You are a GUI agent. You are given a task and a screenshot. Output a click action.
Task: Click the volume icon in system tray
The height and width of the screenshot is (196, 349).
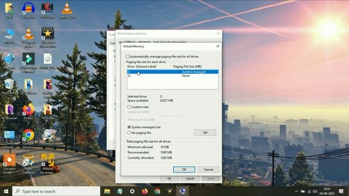tap(315, 191)
